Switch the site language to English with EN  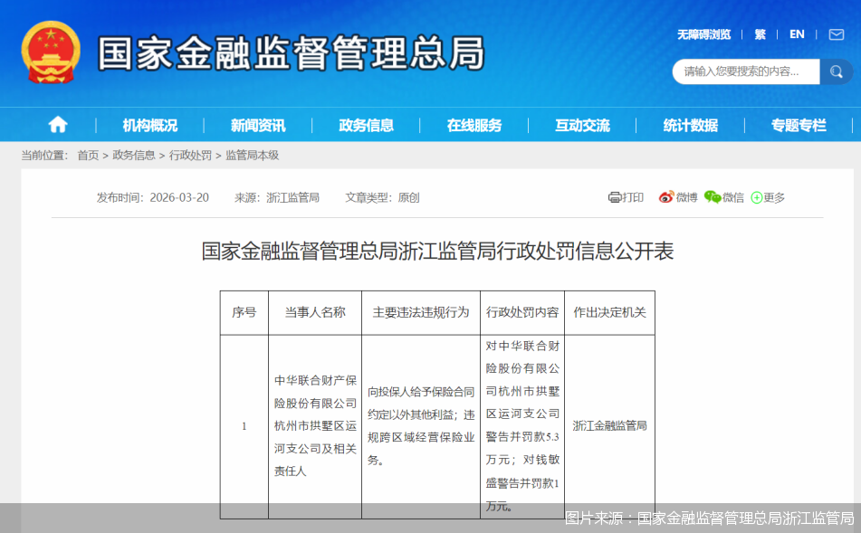coord(797,34)
